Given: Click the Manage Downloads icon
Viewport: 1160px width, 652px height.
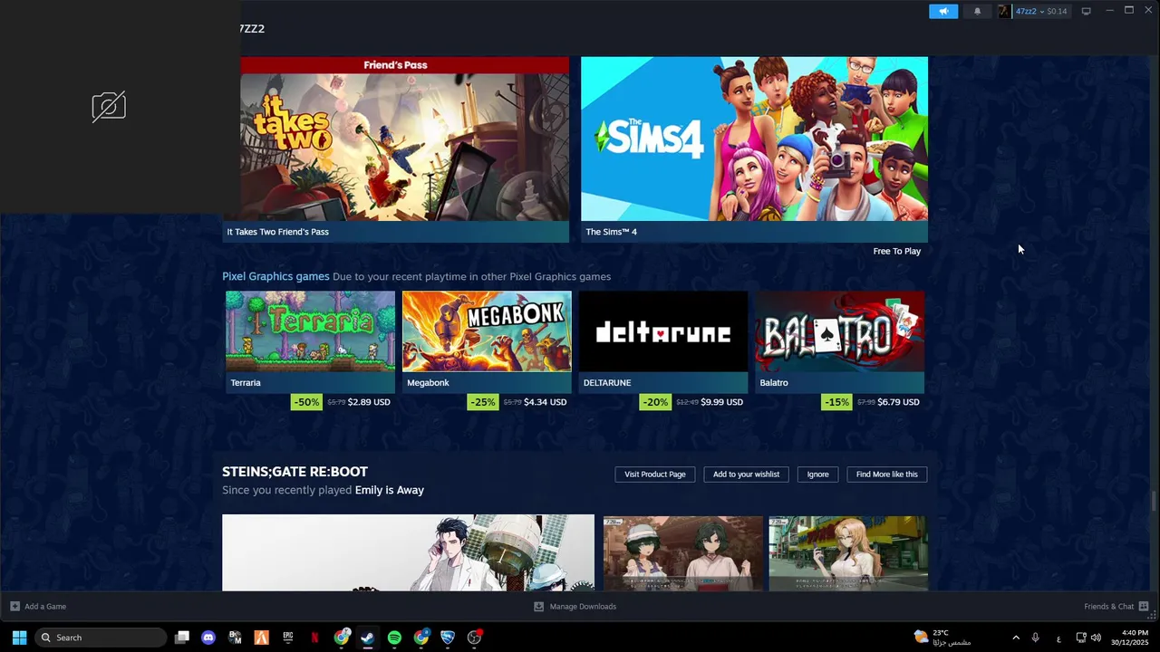Looking at the screenshot, I should click(x=539, y=606).
